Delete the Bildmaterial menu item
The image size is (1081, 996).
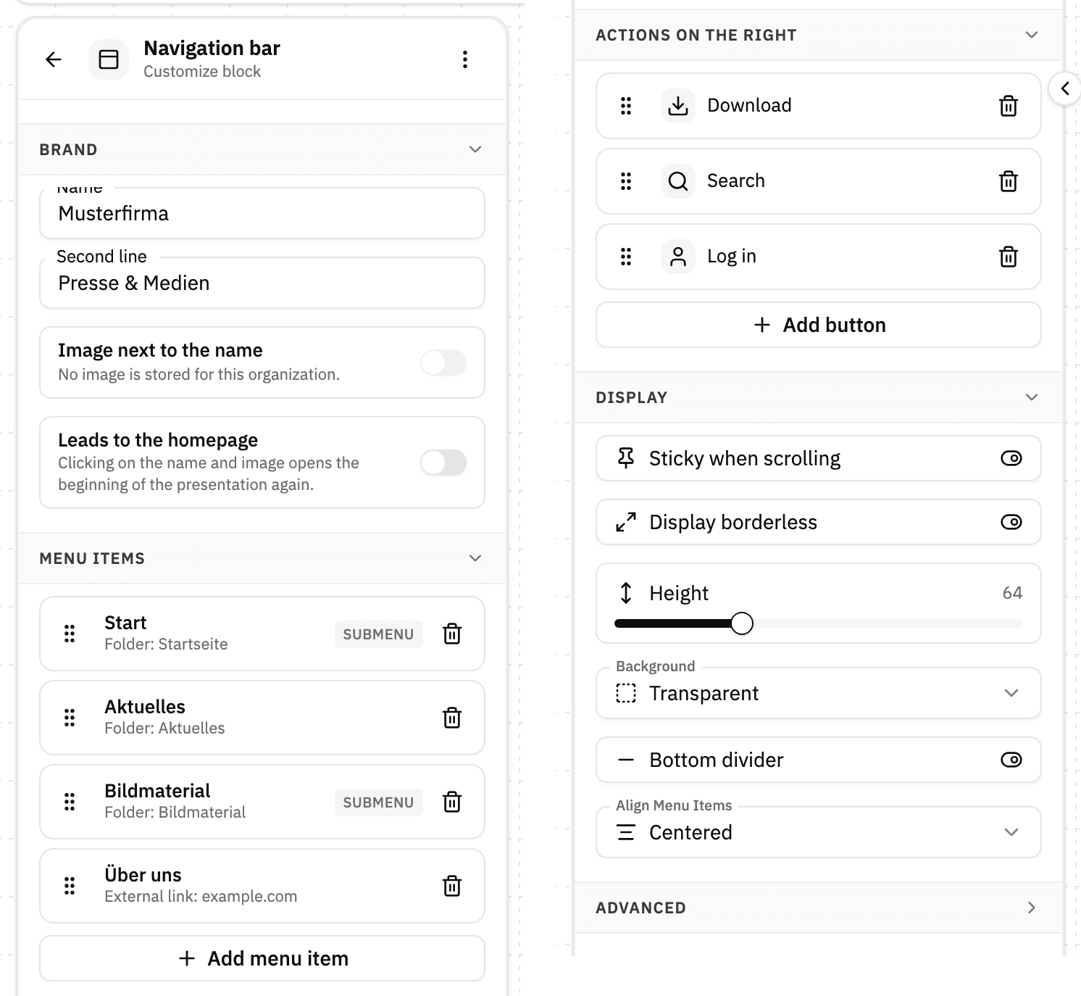coord(452,802)
